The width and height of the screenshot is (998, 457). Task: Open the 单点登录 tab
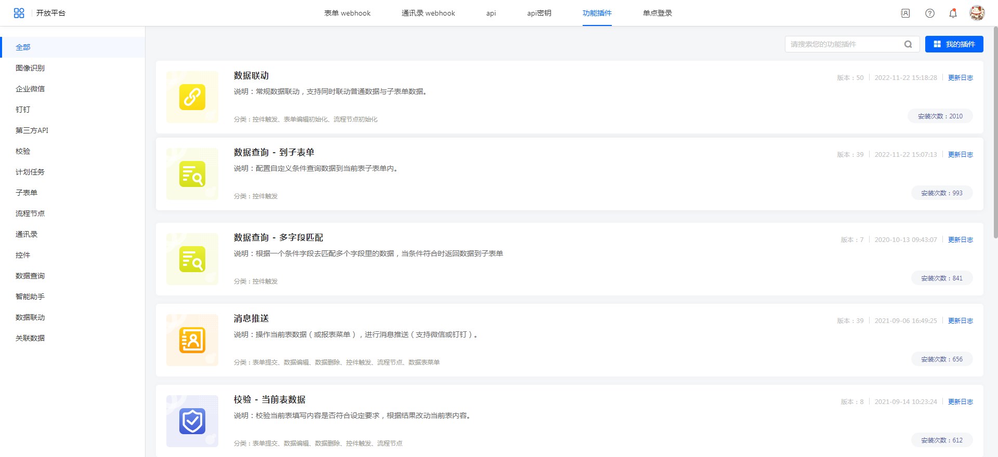click(x=657, y=13)
